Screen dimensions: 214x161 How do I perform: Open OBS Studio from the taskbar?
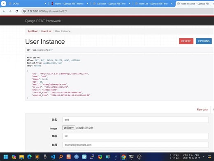(x=139, y=157)
